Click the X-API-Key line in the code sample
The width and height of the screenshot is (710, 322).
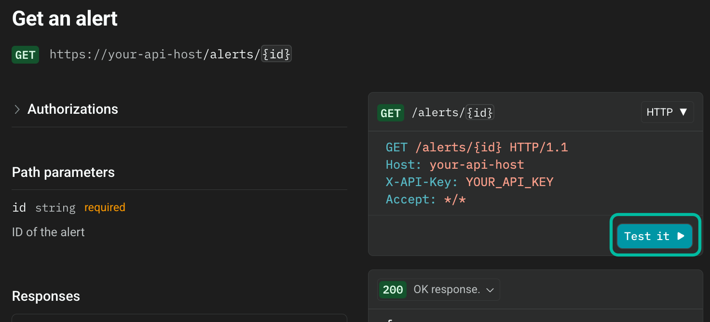469,182
